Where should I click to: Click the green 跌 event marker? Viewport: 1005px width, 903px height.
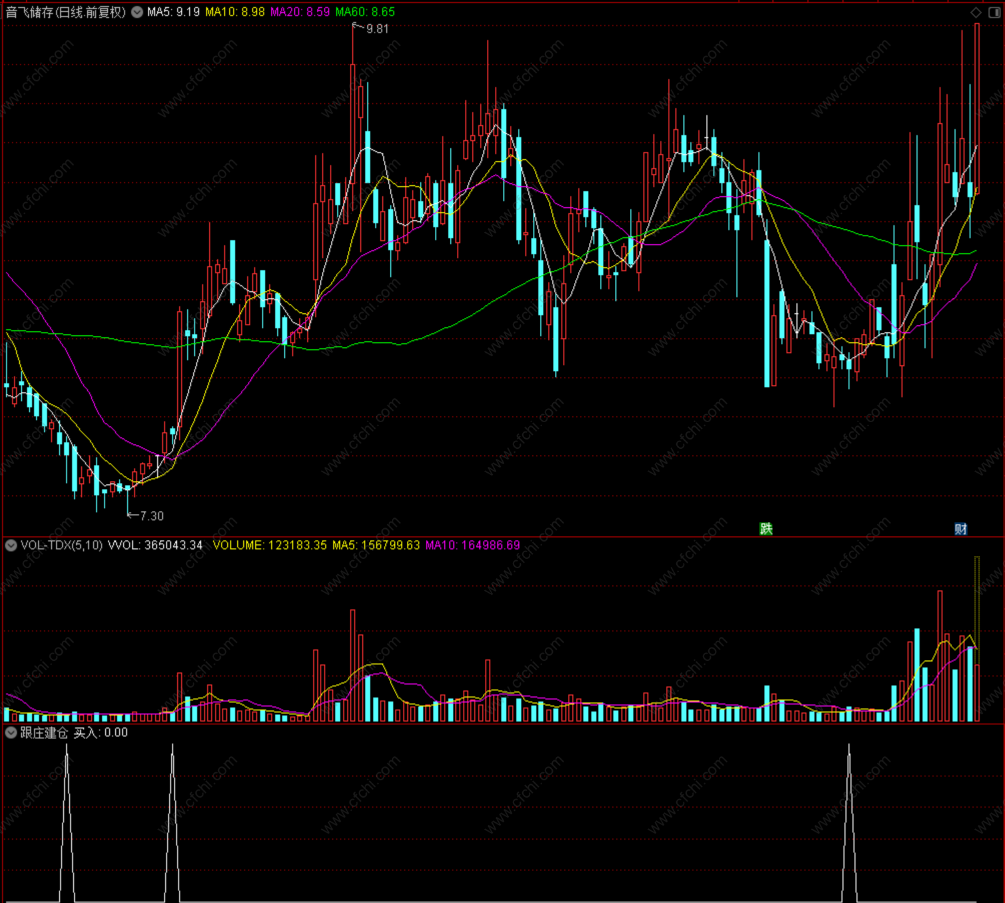pyautogui.click(x=766, y=529)
